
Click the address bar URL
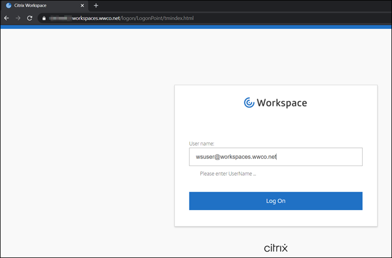121,19
